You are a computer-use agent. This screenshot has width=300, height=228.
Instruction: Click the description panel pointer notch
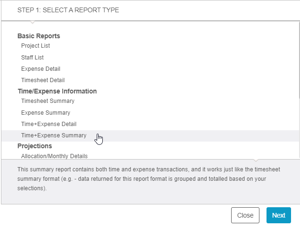256,160
